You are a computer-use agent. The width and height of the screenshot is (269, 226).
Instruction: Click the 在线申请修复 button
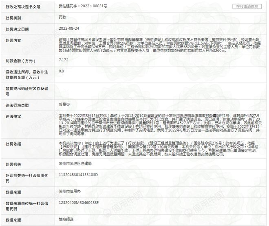point(247,7)
